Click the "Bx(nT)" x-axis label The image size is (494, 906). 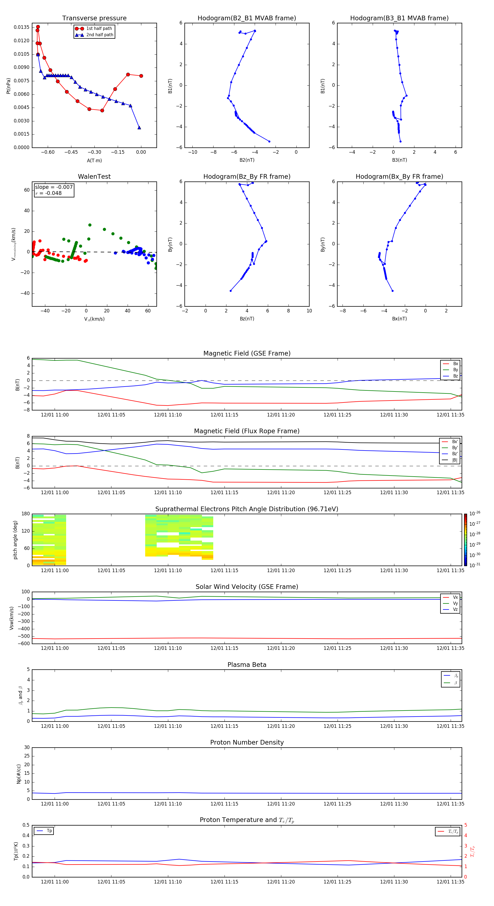tap(399, 319)
